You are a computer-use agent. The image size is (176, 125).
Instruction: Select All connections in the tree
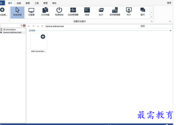pos(10,29)
